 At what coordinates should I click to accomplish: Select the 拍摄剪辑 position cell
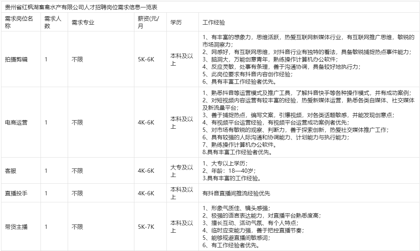[x=16, y=60]
